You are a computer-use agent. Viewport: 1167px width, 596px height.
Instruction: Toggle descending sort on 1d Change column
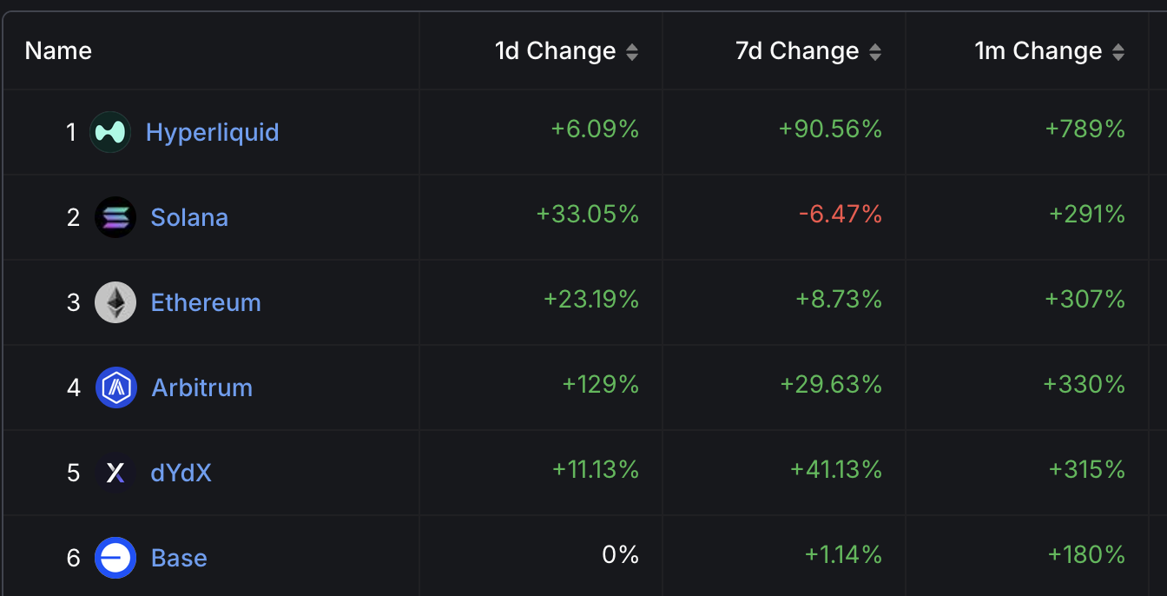coord(633,50)
